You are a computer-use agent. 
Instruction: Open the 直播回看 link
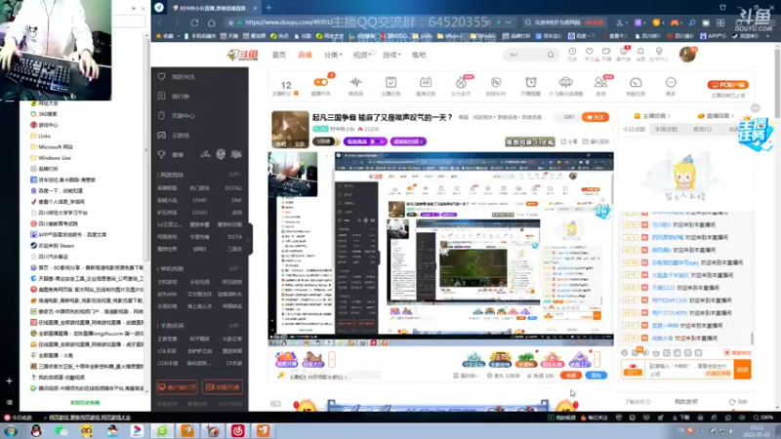pyautogui.click(x=717, y=116)
